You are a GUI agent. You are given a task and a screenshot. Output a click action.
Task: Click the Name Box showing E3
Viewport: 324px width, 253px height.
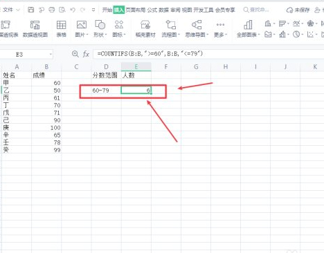[x=26, y=55]
